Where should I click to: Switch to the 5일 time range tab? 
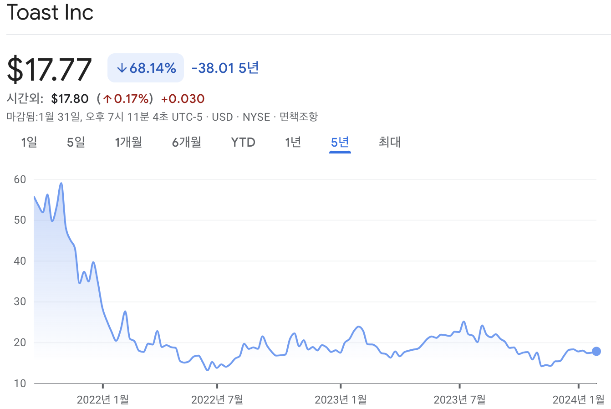75,142
